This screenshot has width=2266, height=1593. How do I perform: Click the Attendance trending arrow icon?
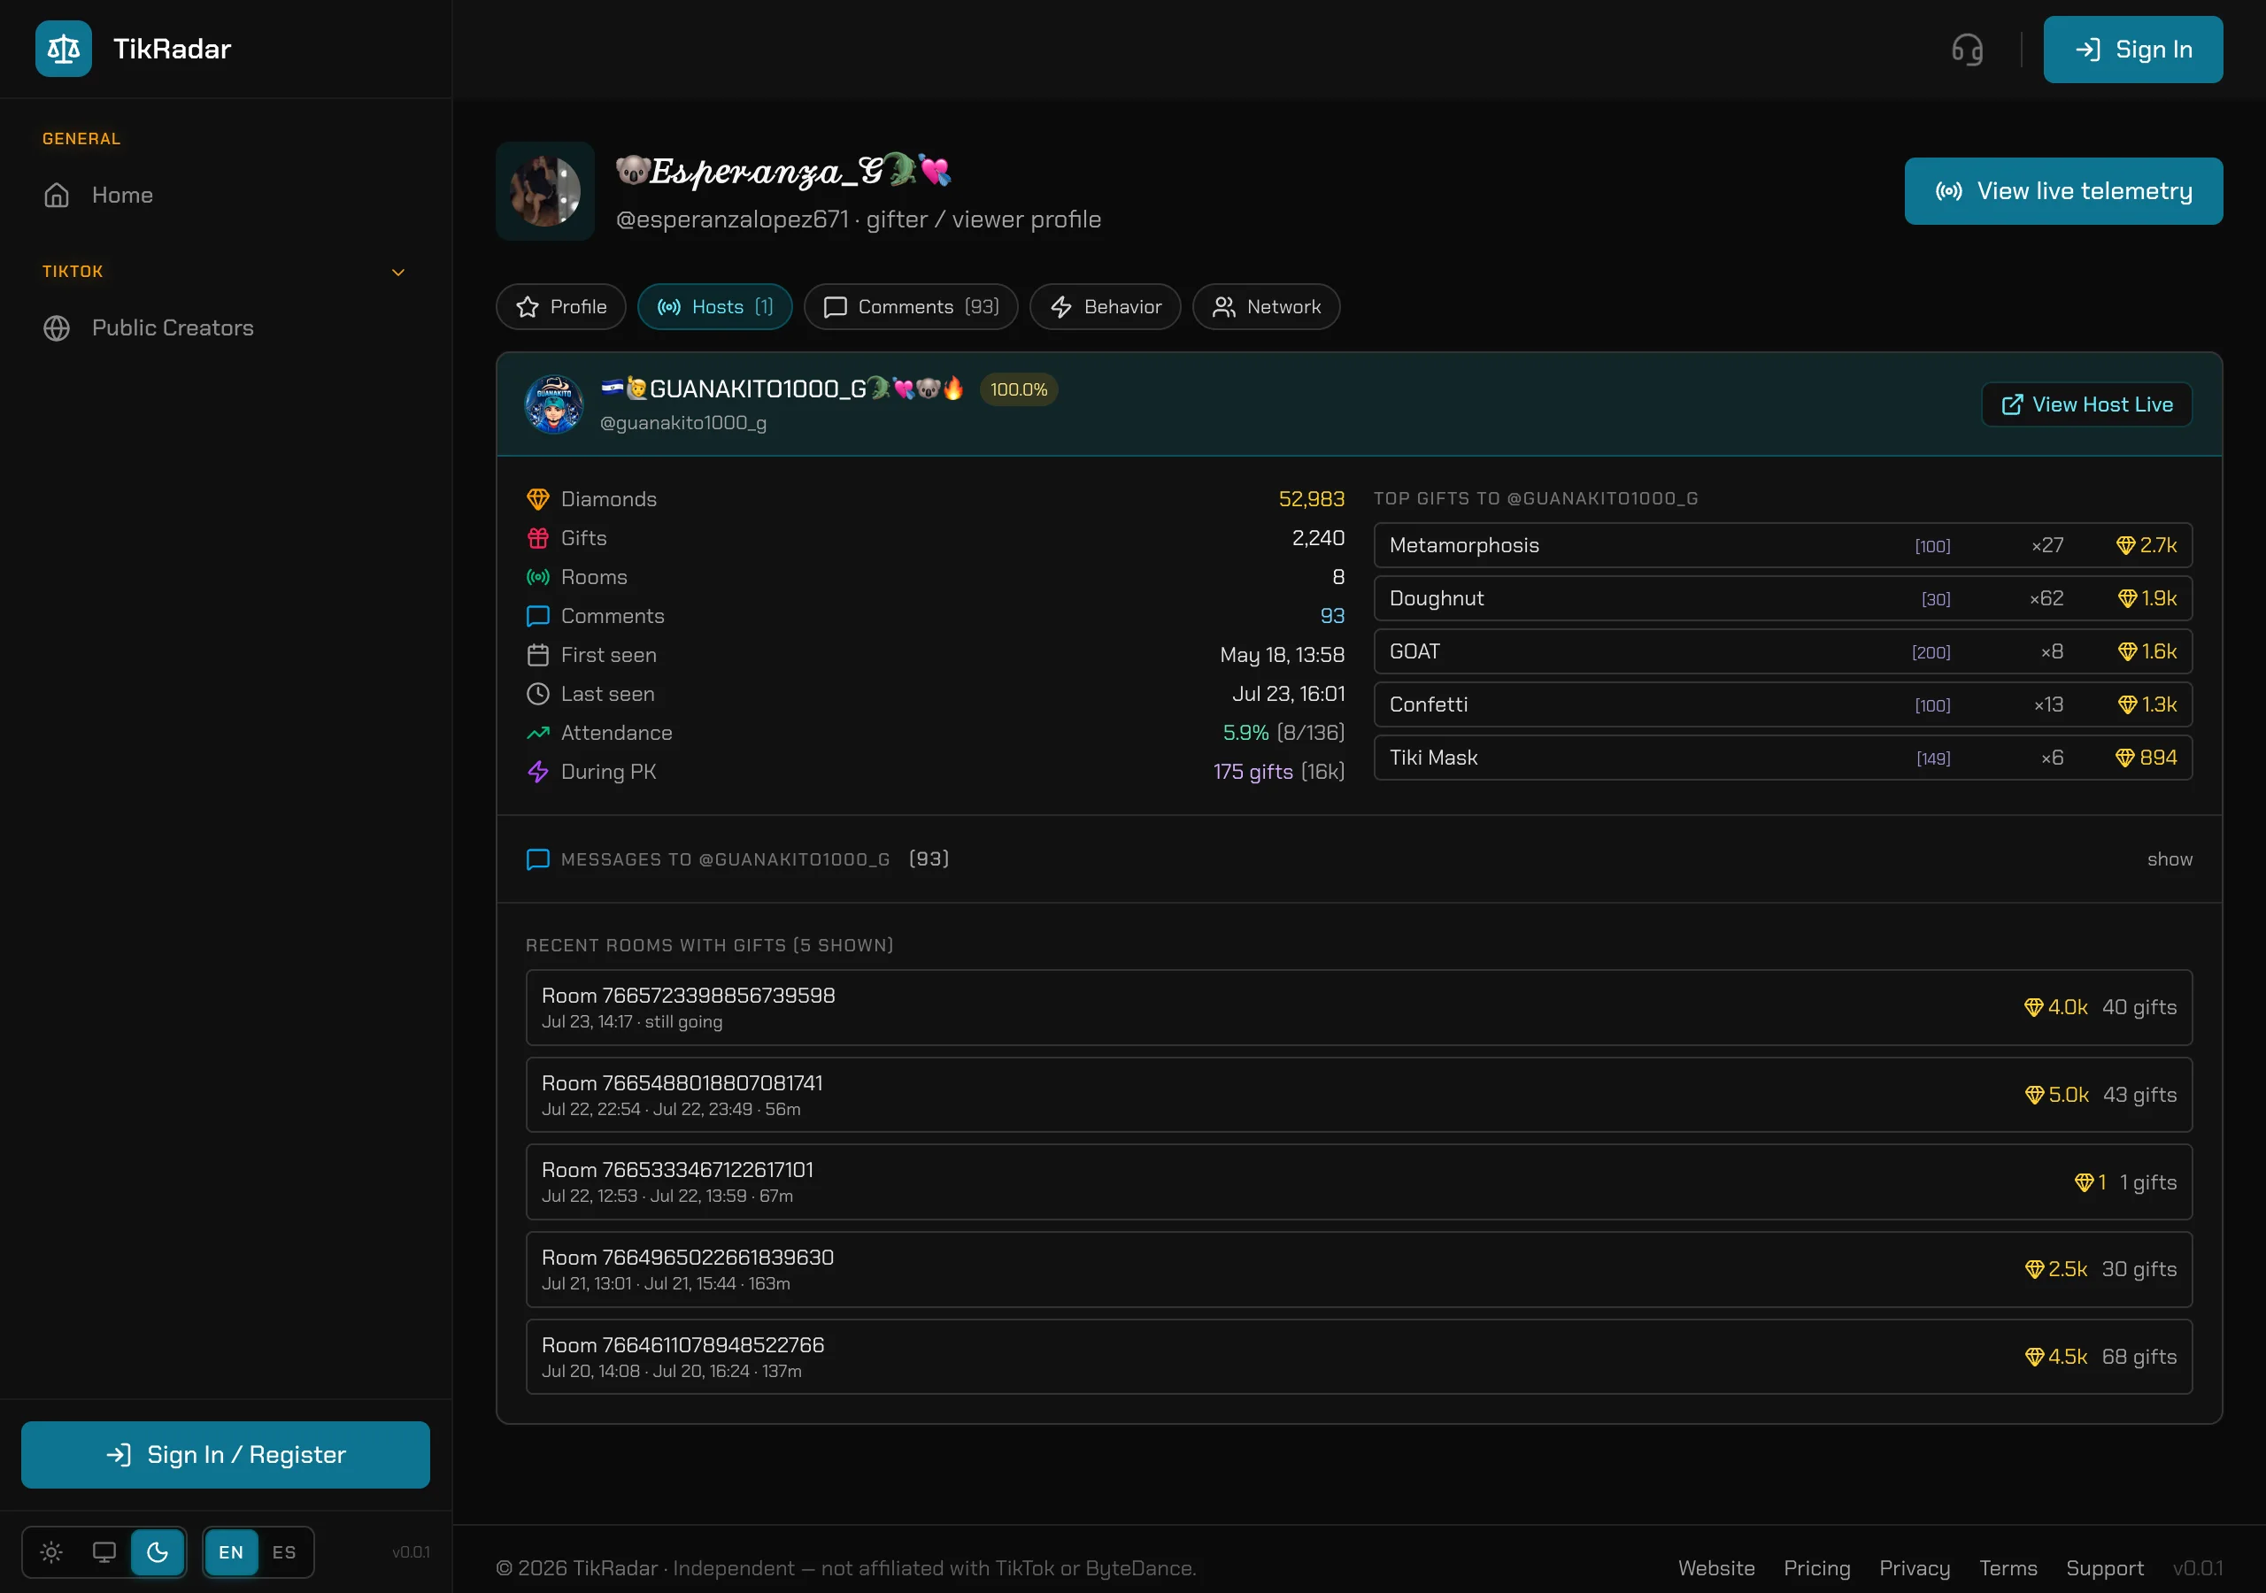(538, 734)
